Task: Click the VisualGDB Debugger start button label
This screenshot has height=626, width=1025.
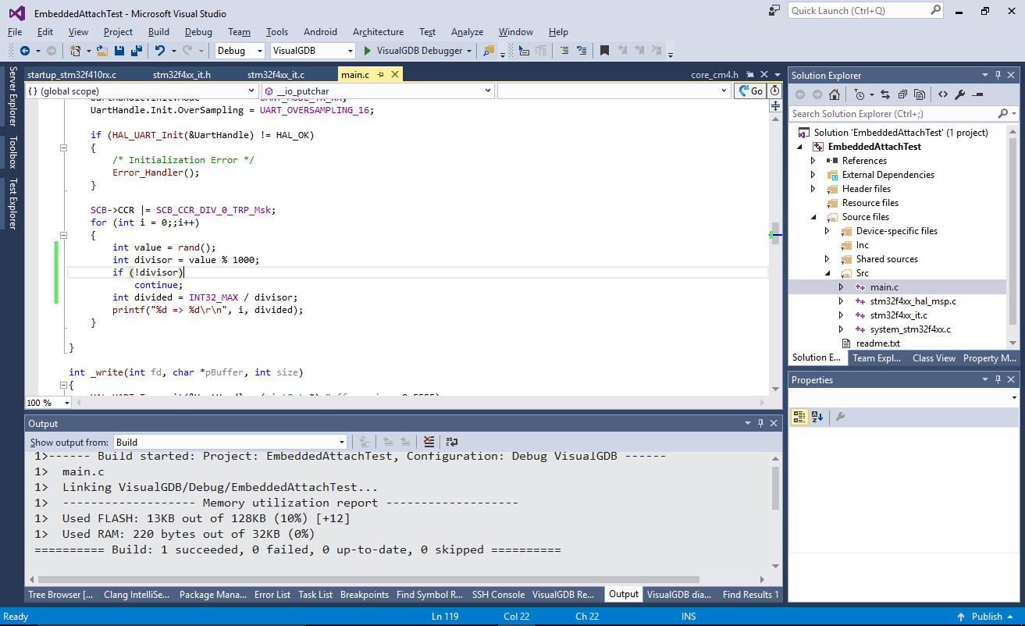Action: pos(420,51)
